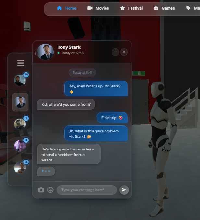Click the 'Field trip!' message bubble
200x220 pixels.
(x=112, y=118)
